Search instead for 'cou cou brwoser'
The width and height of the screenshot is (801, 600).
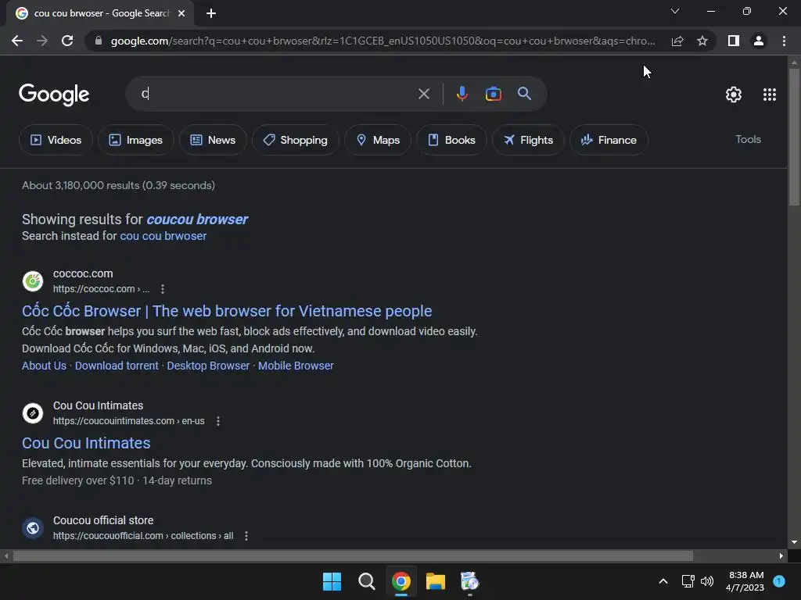pyautogui.click(x=163, y=236)
